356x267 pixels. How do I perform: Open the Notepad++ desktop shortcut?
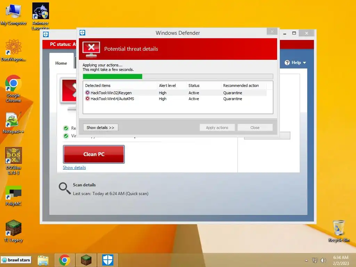pos(13,123)
